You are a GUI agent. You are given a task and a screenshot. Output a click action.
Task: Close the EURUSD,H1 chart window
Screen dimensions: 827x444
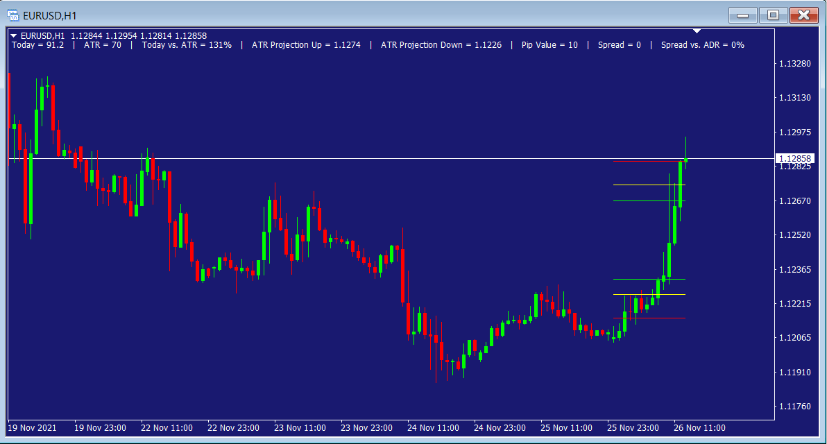pyautogui.click(x=804, y=15)
